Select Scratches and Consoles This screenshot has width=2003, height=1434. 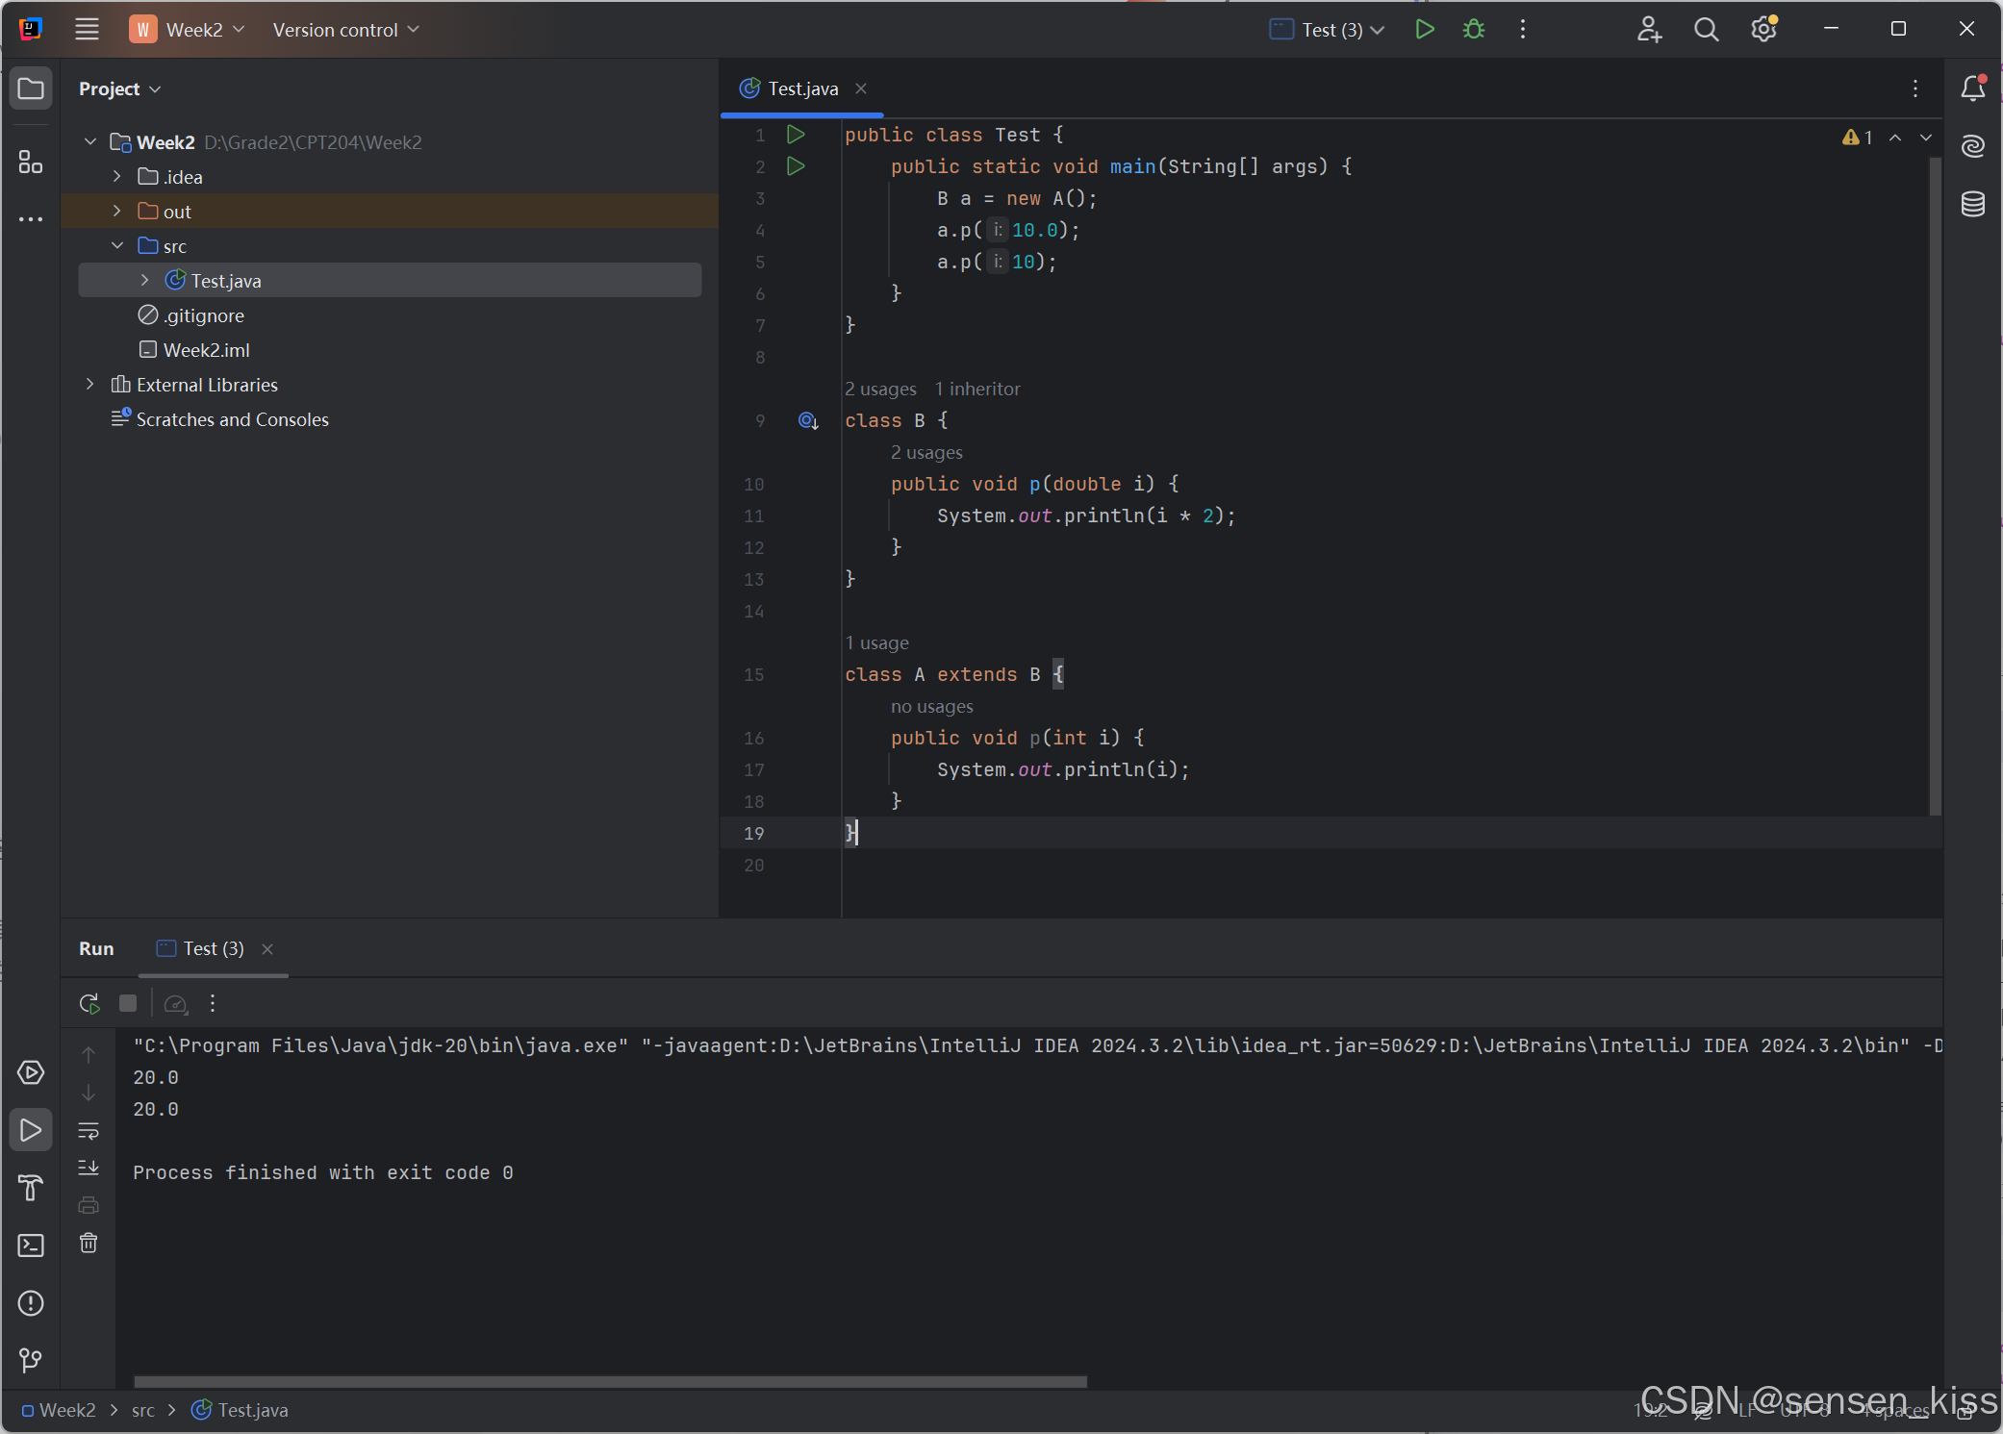pos(220,419)
